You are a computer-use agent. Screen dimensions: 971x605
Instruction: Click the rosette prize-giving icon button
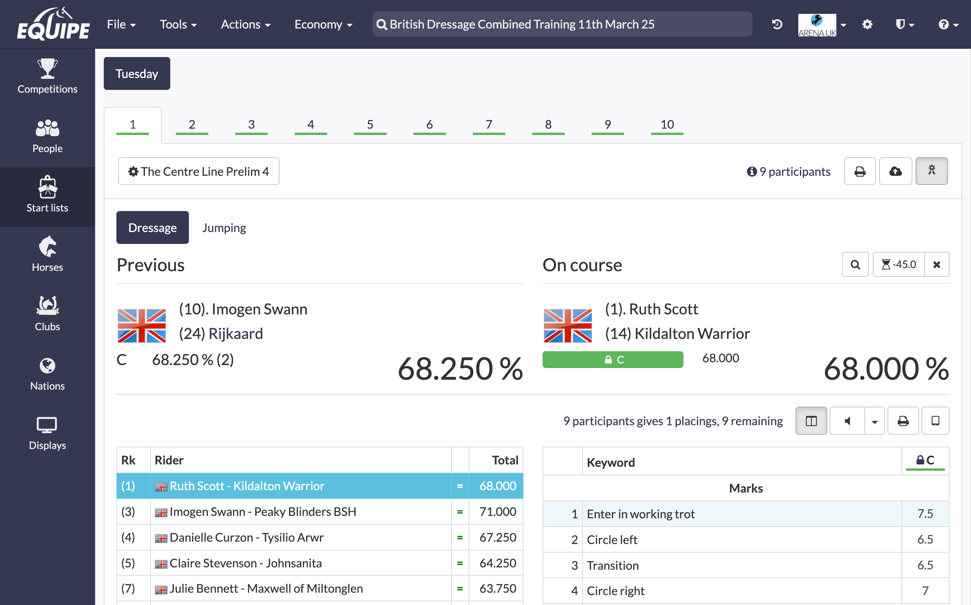pos(931,171)
